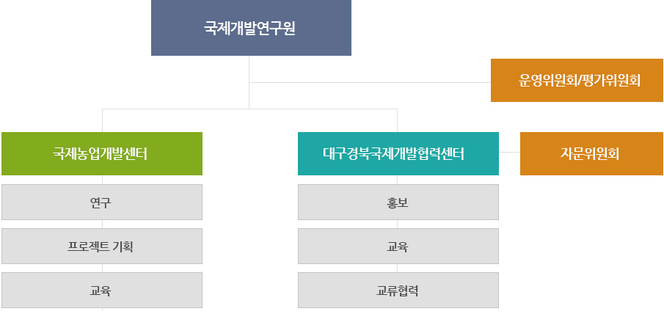Click horizontal branch line joining both centers
This screenshot has width=664, height=314.
250,109
